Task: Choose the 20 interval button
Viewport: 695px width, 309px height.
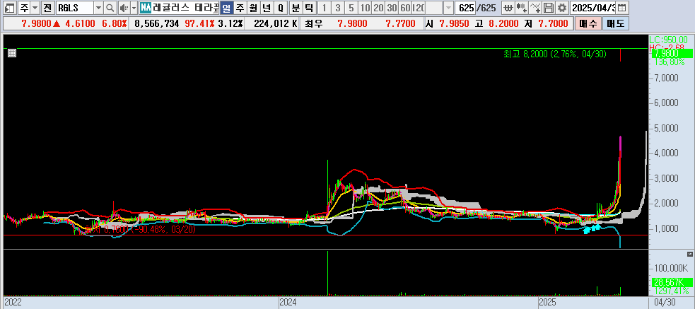Action: pos(378,8)
